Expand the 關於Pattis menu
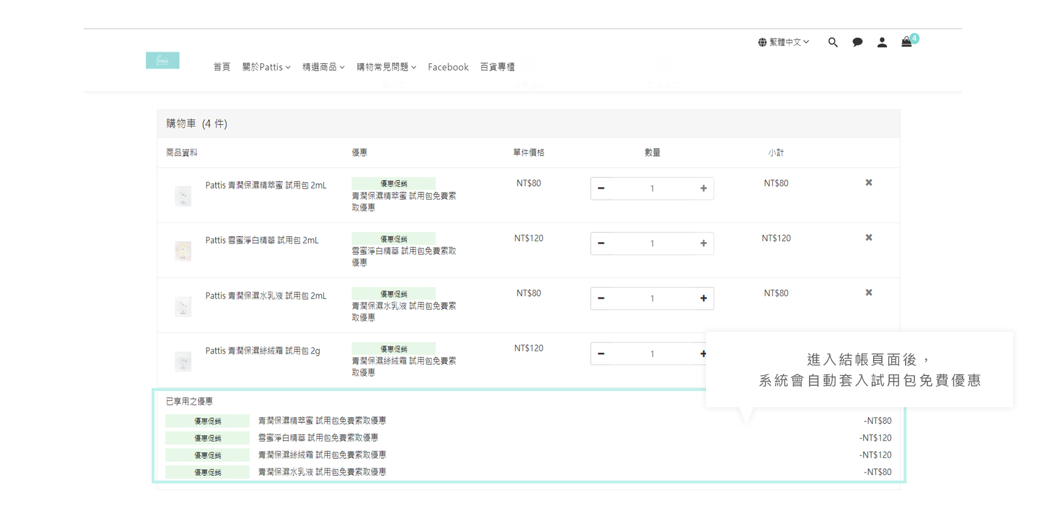The height and width of the screenshot is (511, 1046). (266, 67)
